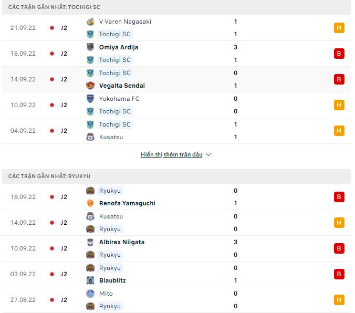Viewport: 355px width, 313px height.
Task: Expand more matches with the chevron arrow
Action: (x=208, y=154)
